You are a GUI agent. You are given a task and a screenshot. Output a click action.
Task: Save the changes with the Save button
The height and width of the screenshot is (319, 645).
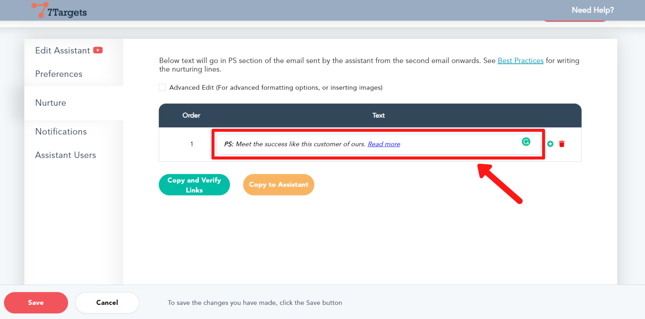click(36, 303)
